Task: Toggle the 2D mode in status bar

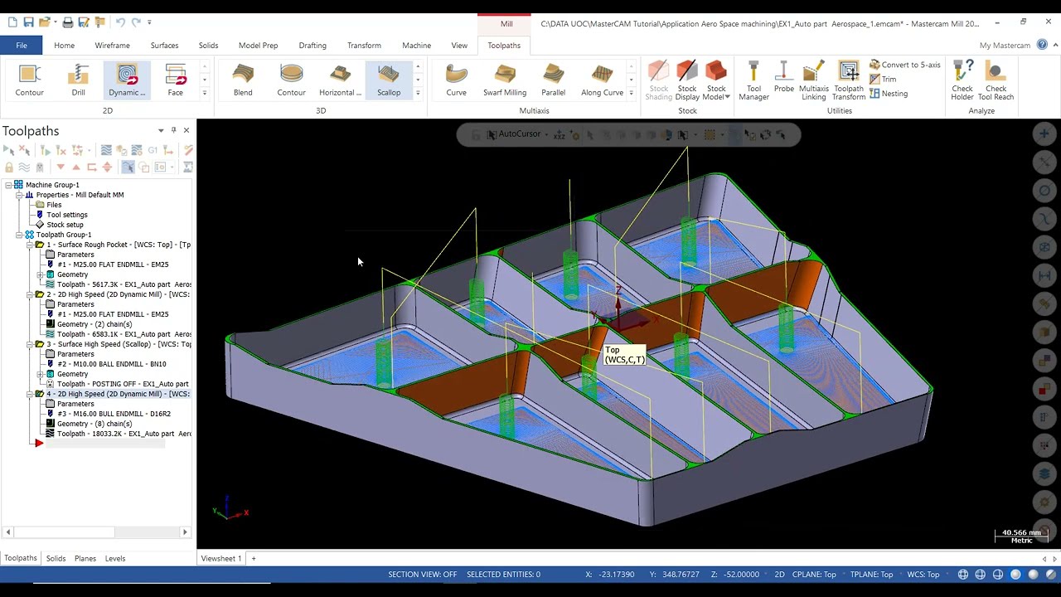Action: point(779,575)
